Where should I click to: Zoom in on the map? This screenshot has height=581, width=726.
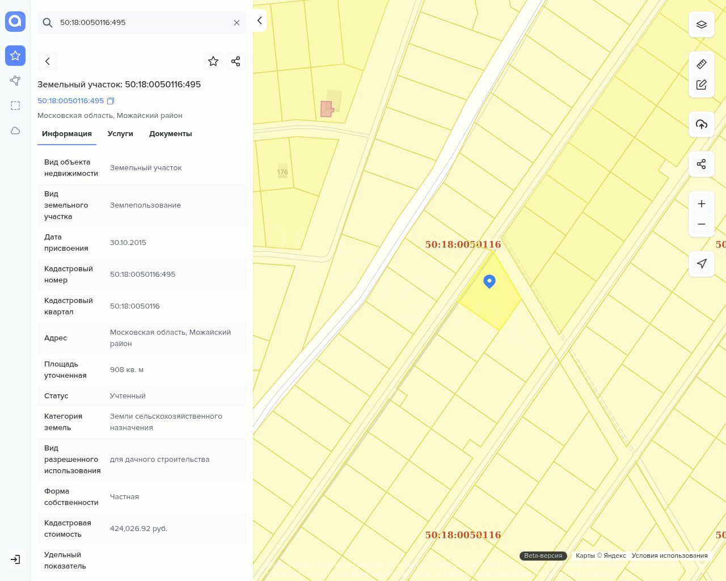(x=702, y=204)
